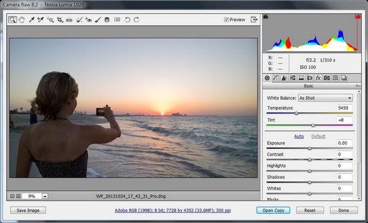
Task: Select the Straighten tool
Action: point(69,20)
